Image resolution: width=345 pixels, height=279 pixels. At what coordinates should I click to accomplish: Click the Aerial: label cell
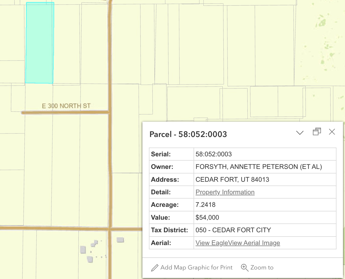171,243
